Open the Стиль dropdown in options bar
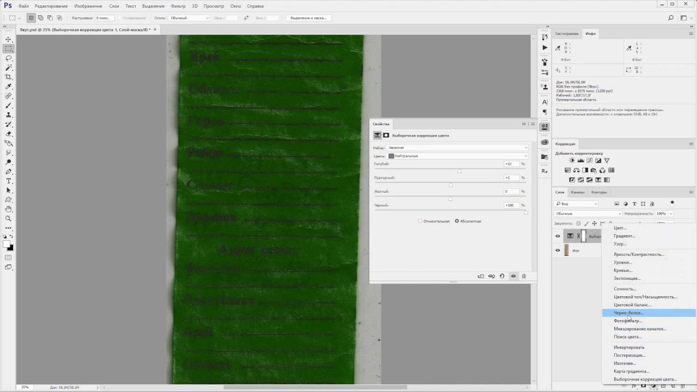Image resolution: width=697 pixels, height=392 pixels. tap(189, 18)
